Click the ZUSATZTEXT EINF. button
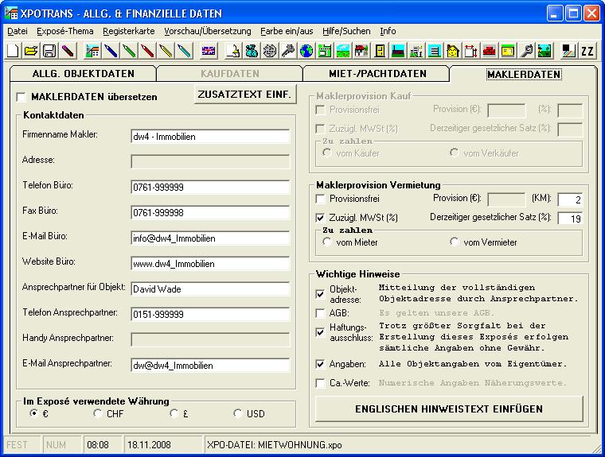The width and height of the screenshot is (605, 457). pyautogui.click(x=245, y=95)
